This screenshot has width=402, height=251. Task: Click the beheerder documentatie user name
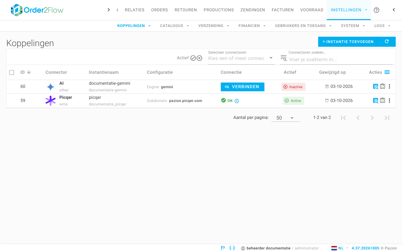pyautogui.click(x=269, y=248)
